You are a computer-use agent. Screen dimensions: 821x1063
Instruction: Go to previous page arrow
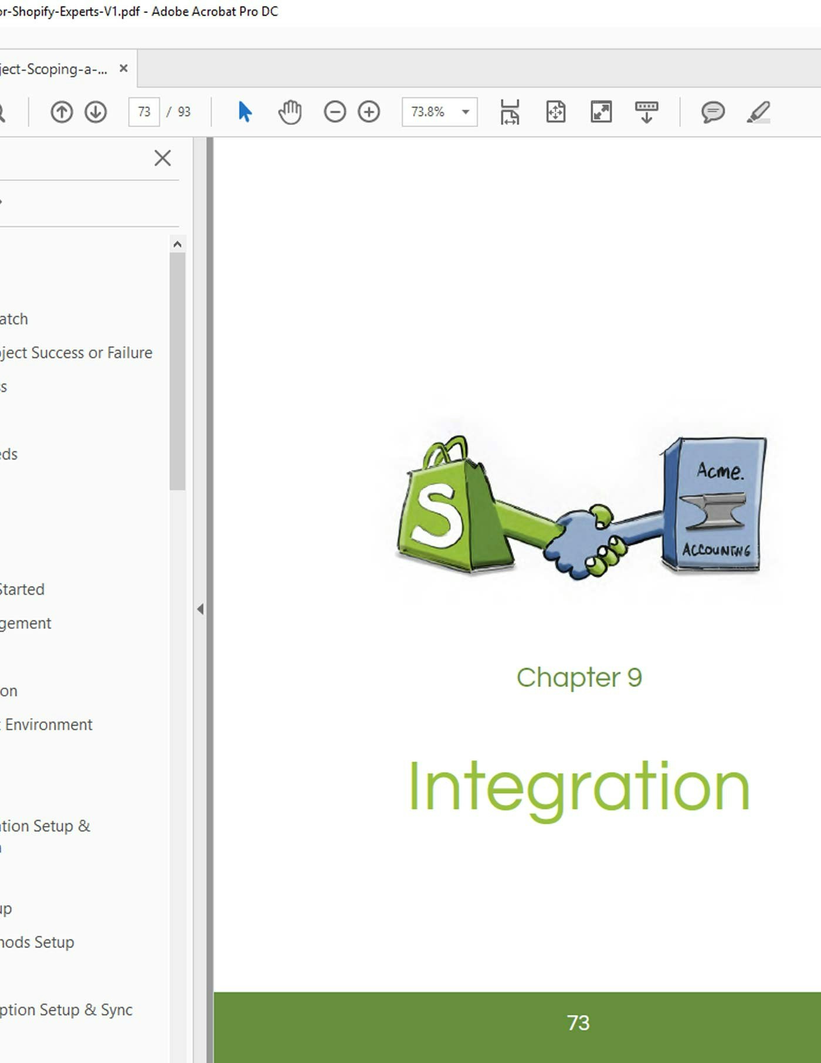pos(62,111)
